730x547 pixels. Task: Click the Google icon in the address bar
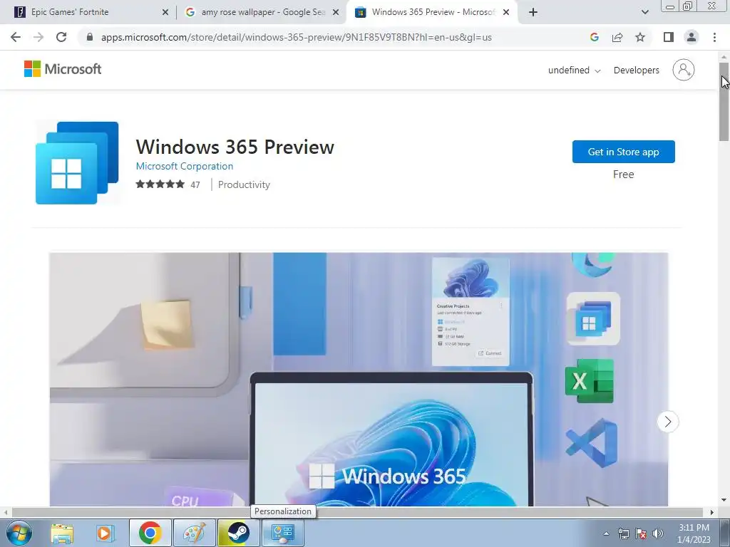coord(594,37)
